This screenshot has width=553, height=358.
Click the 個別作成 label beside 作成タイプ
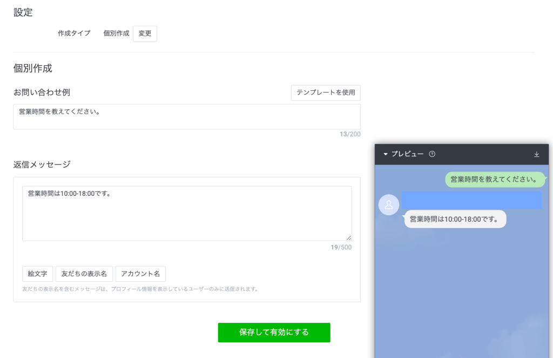(116, 33)
